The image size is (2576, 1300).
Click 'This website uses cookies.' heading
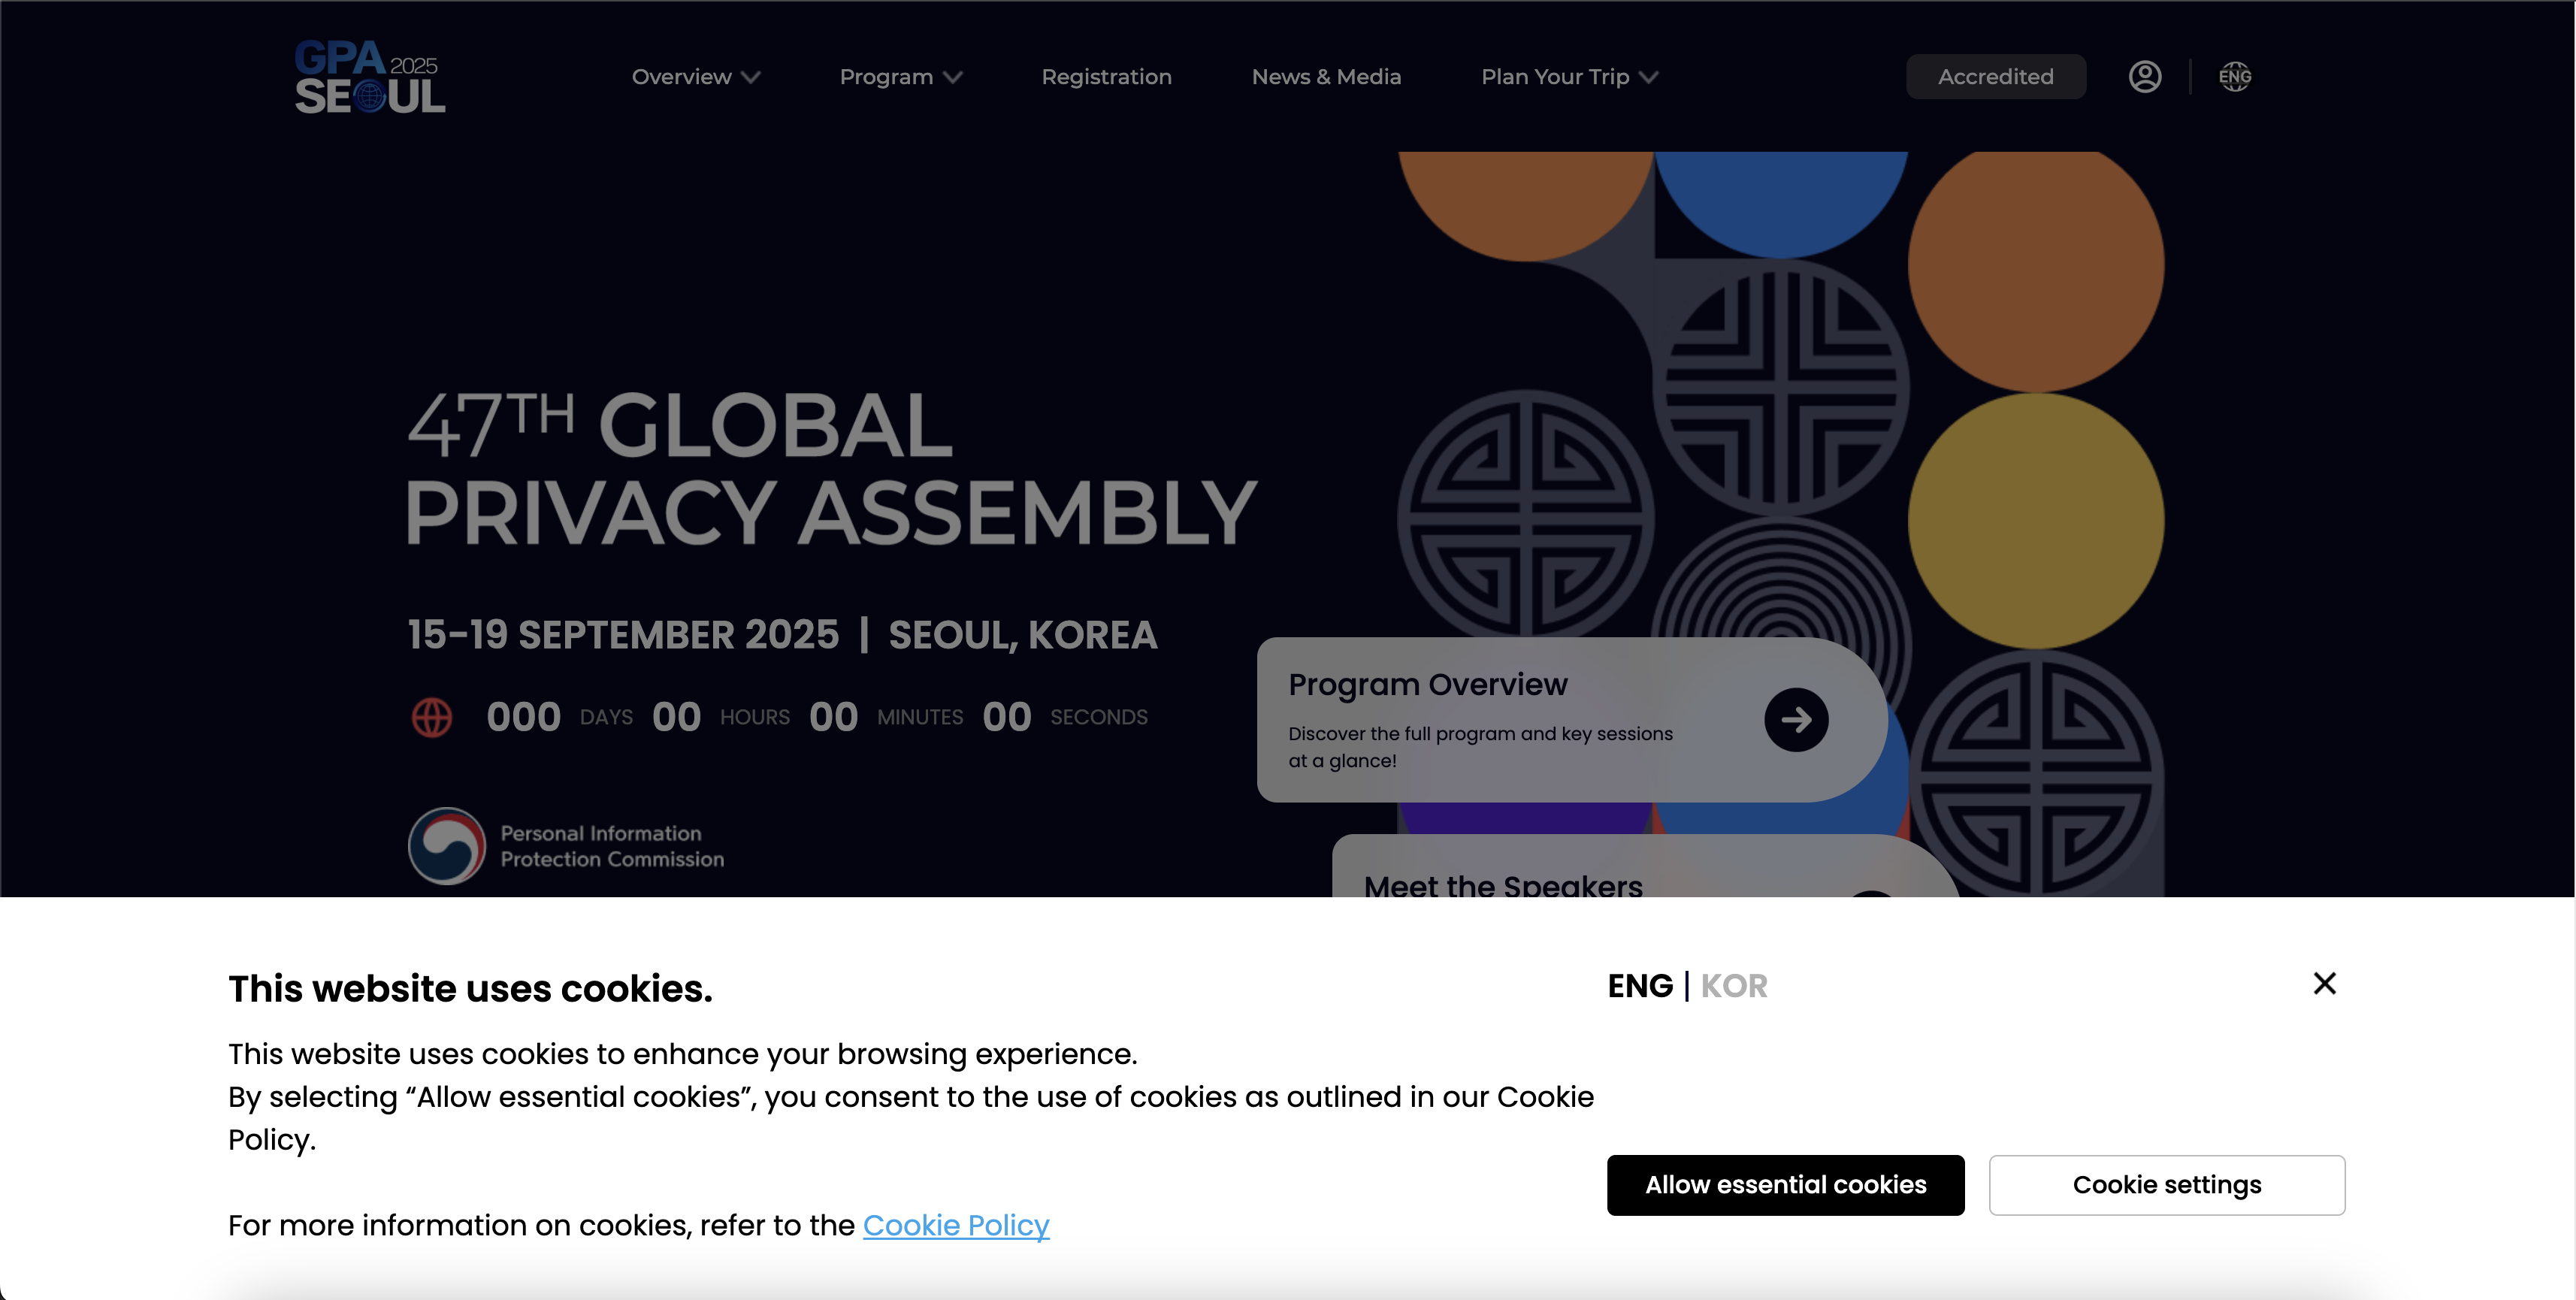[470, 988]
